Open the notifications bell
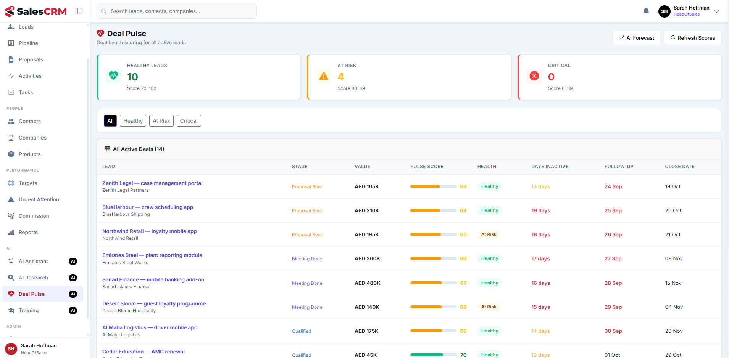The height and width of the screenshot is (358, 729). 646,11
